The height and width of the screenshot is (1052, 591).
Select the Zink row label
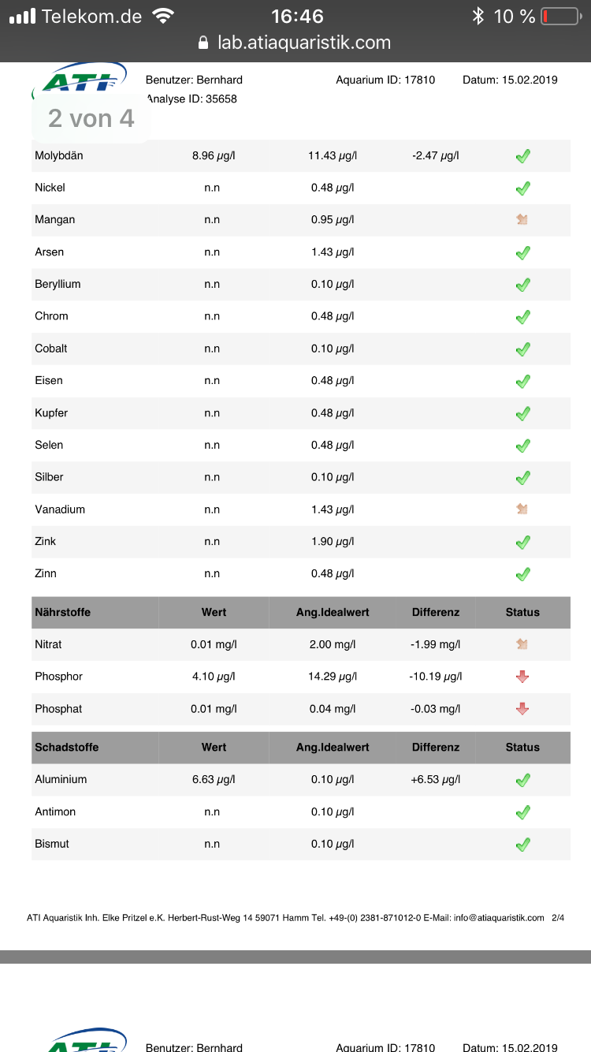46,542
